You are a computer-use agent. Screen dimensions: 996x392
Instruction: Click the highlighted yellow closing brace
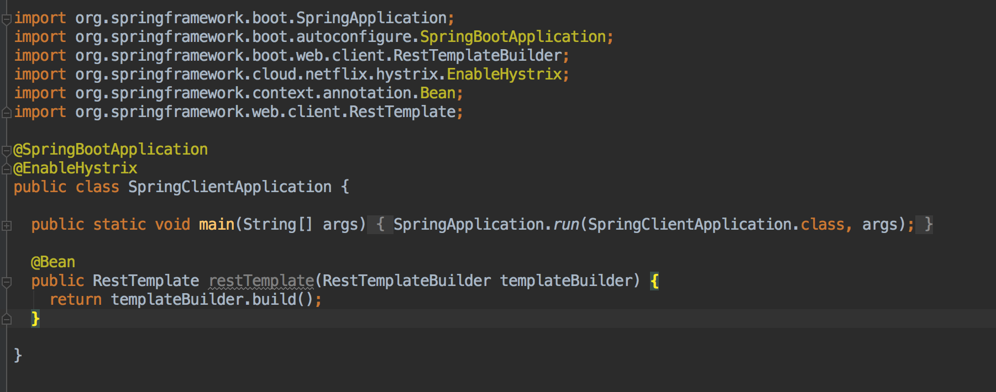tap(35, 319)
